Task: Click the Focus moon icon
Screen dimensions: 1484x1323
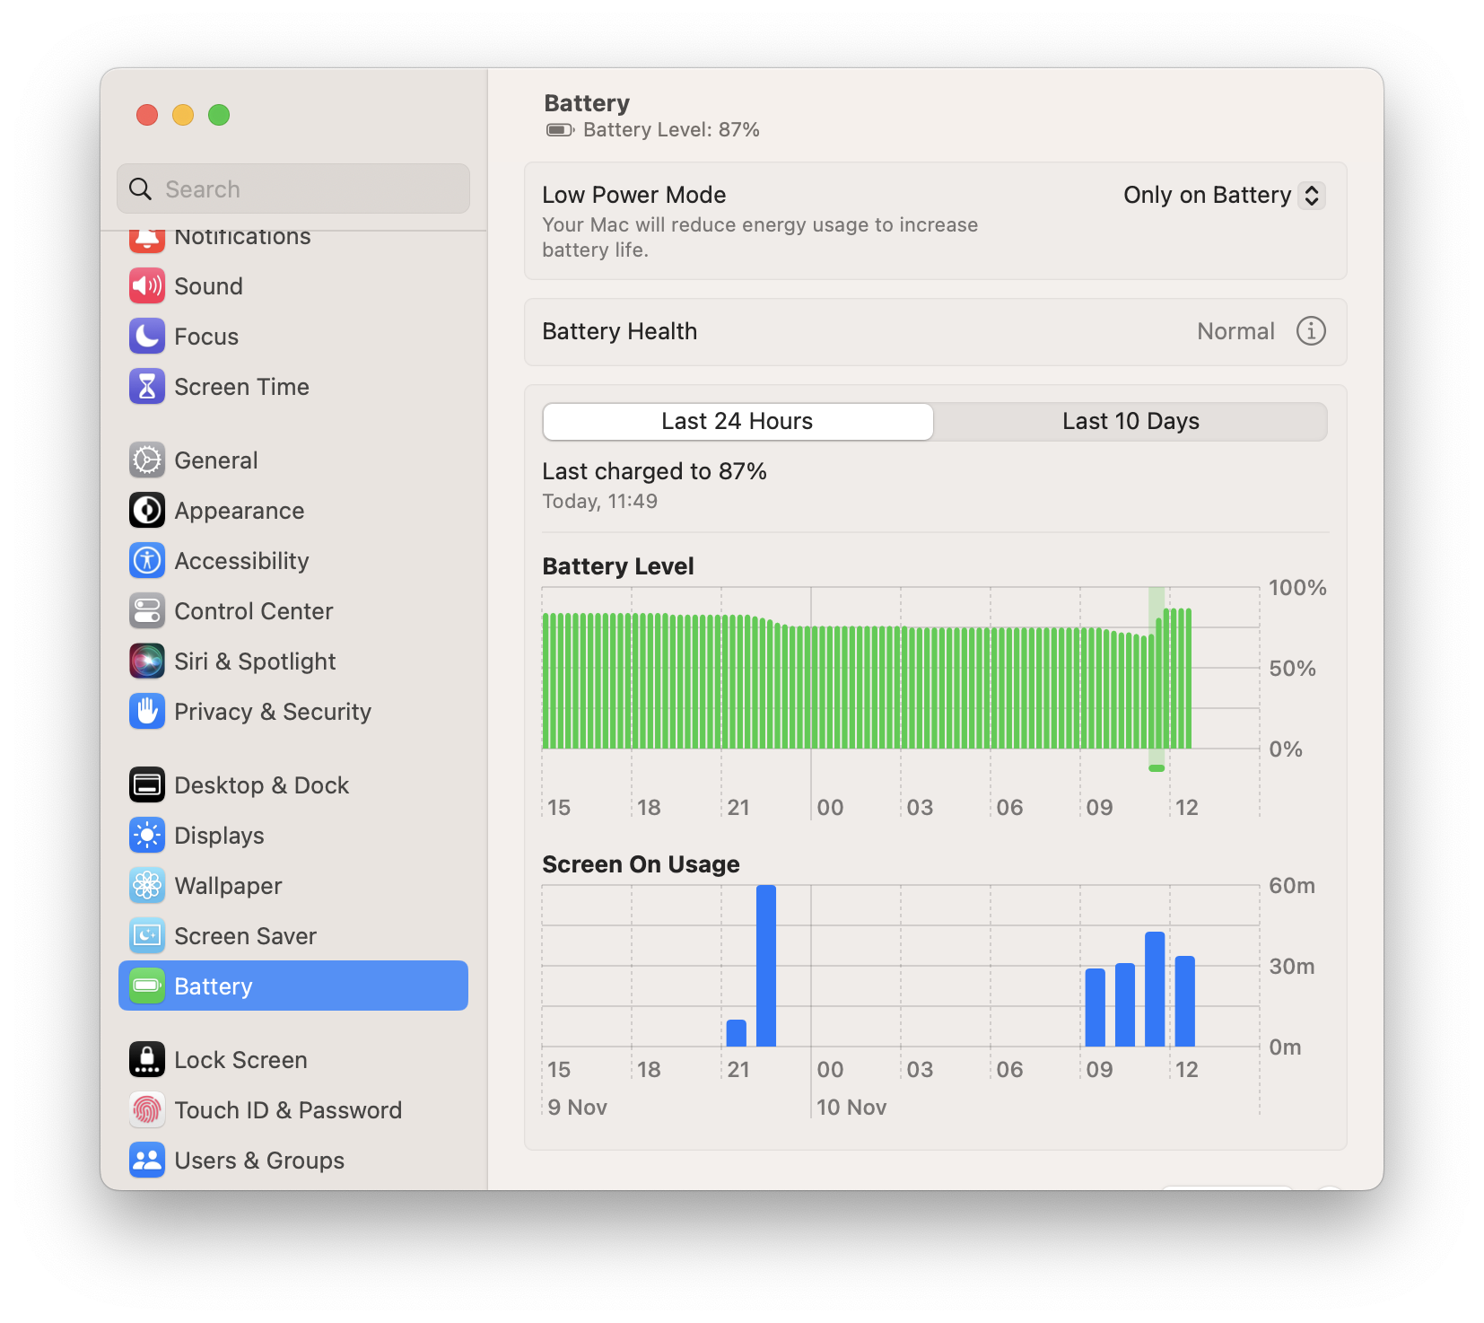Action: click(147, 337)
